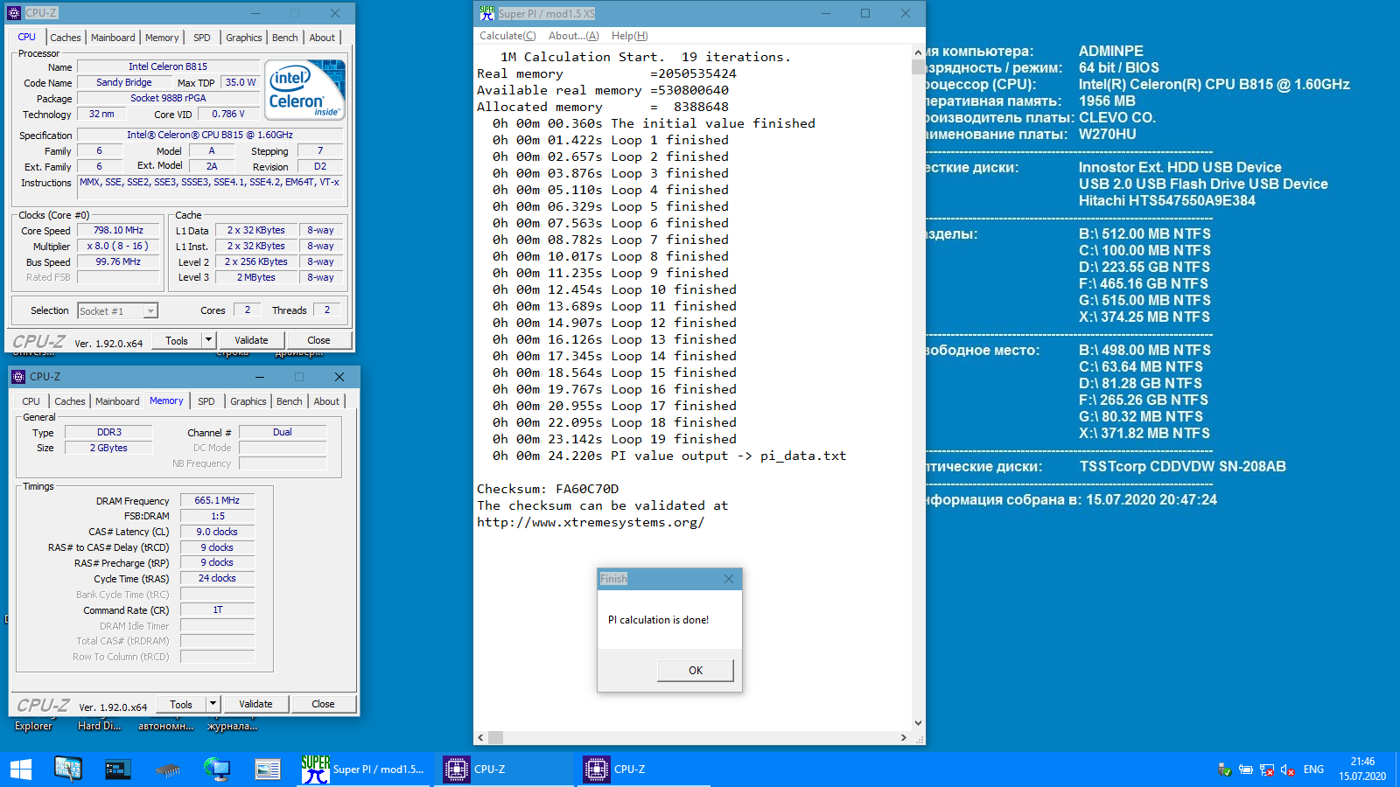Open the memory chip taskbar icon

(167, 770)
